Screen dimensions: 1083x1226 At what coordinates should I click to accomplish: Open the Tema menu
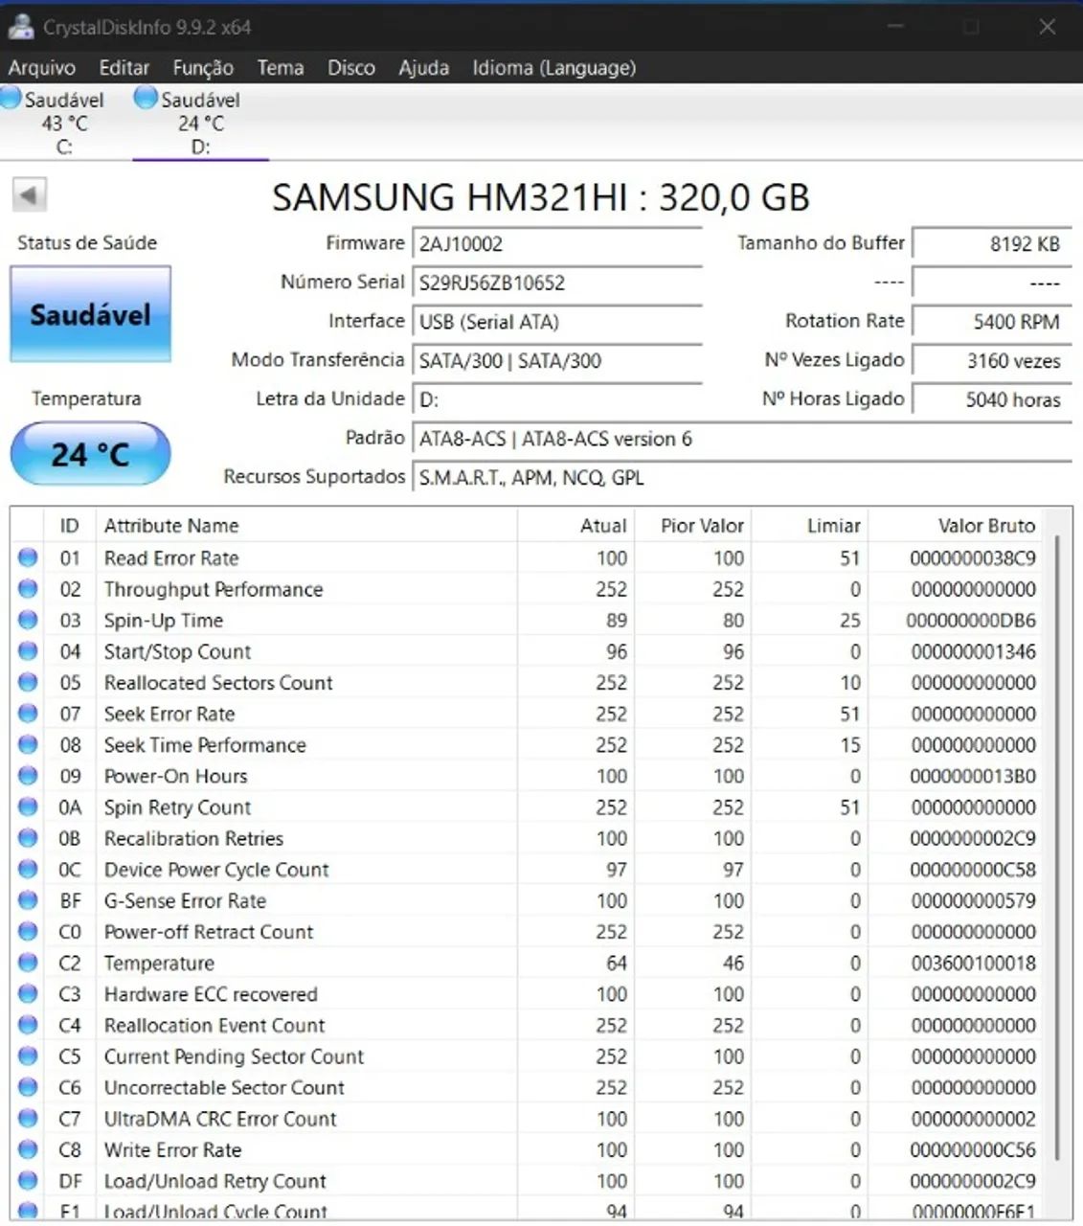pyautogui.click(x=281, y=67)
